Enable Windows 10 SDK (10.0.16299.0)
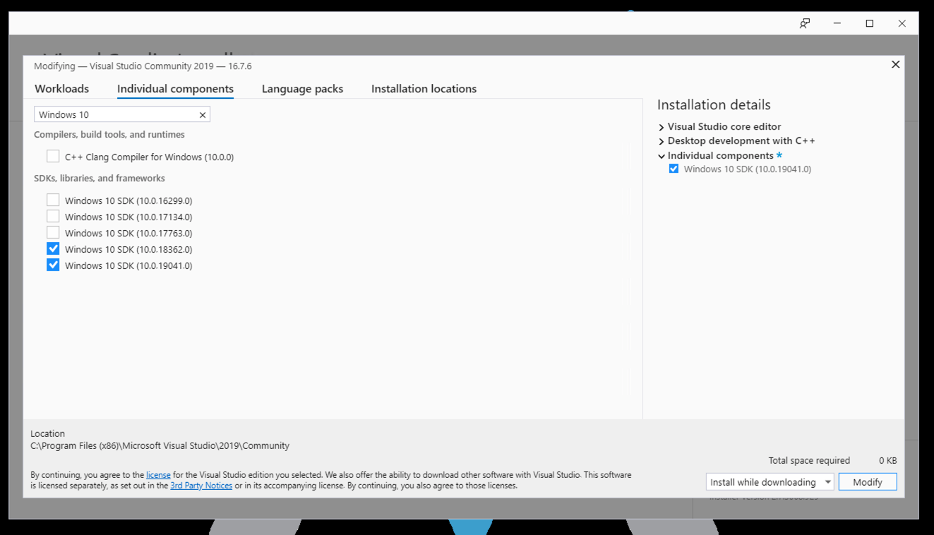 pos(53,200)
